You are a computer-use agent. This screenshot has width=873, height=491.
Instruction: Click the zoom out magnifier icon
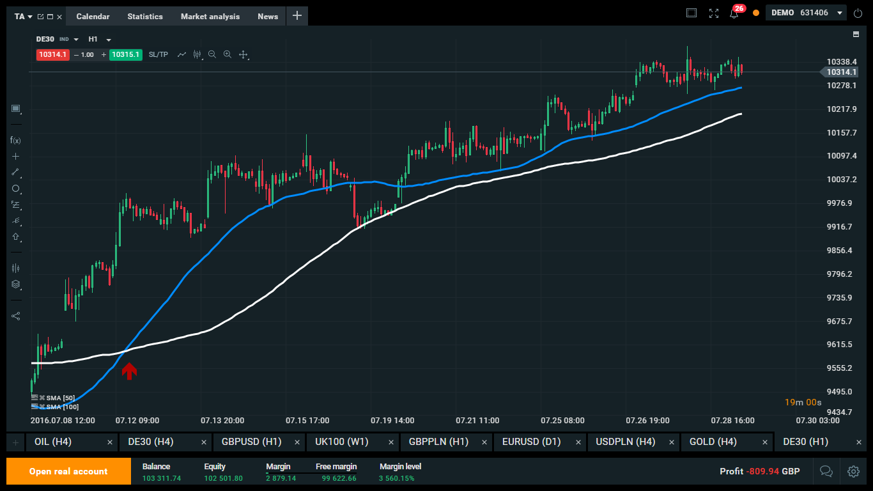(x=212, y=55)
